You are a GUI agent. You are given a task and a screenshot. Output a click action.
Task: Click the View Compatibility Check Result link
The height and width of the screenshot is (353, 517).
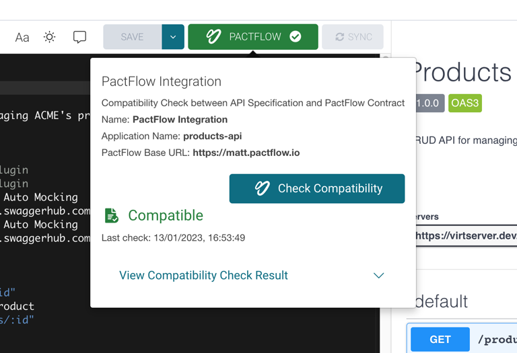click(x=203, y=276)
